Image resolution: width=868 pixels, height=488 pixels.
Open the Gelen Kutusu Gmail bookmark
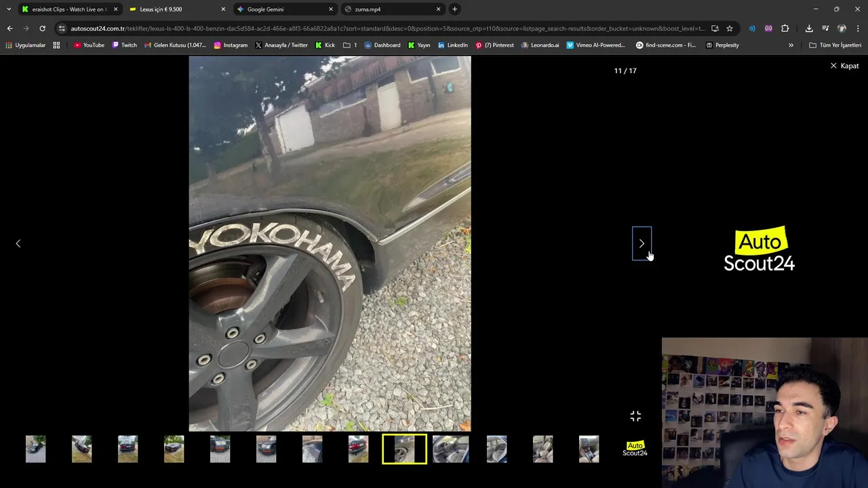175,45
